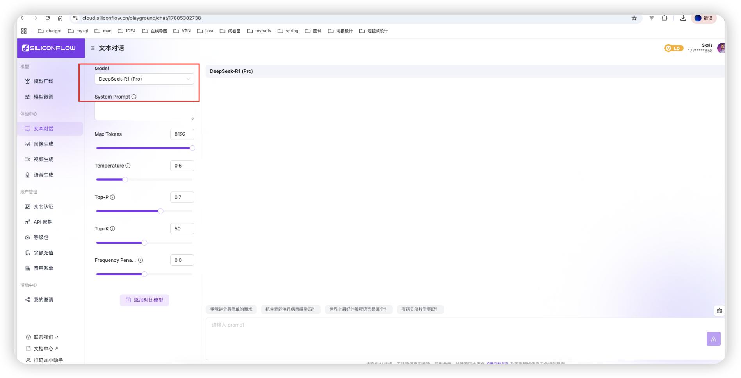
Task: Clear the conversation with the broom icon
Action: click(720, 311)
